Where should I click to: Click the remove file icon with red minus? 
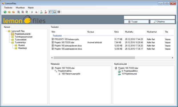pyautogui.click(x=23, y=12)
